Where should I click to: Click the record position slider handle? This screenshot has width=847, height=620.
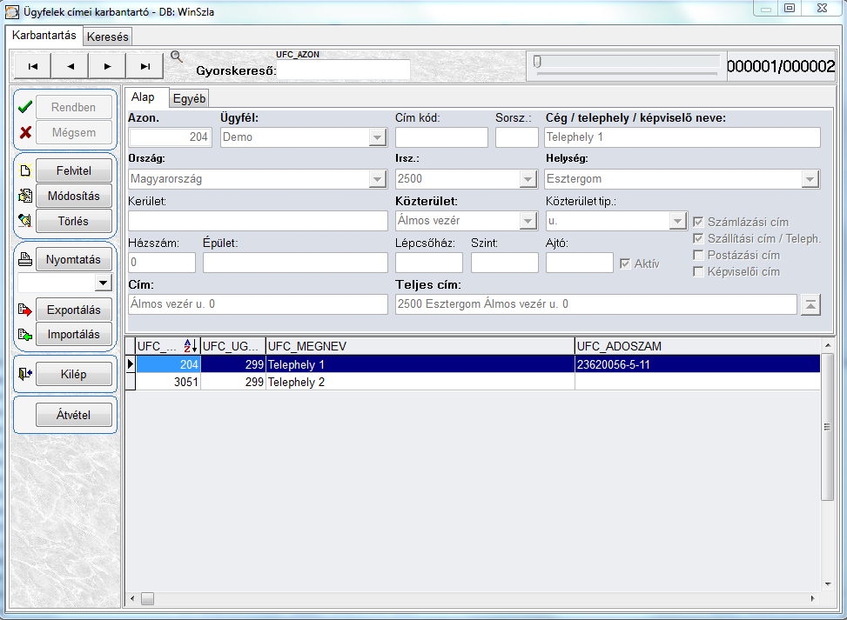click(x=537, y=62)
